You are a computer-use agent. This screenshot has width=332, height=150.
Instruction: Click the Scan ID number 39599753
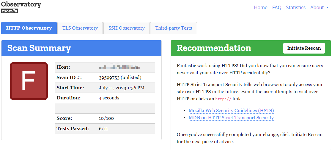point(109,78)
